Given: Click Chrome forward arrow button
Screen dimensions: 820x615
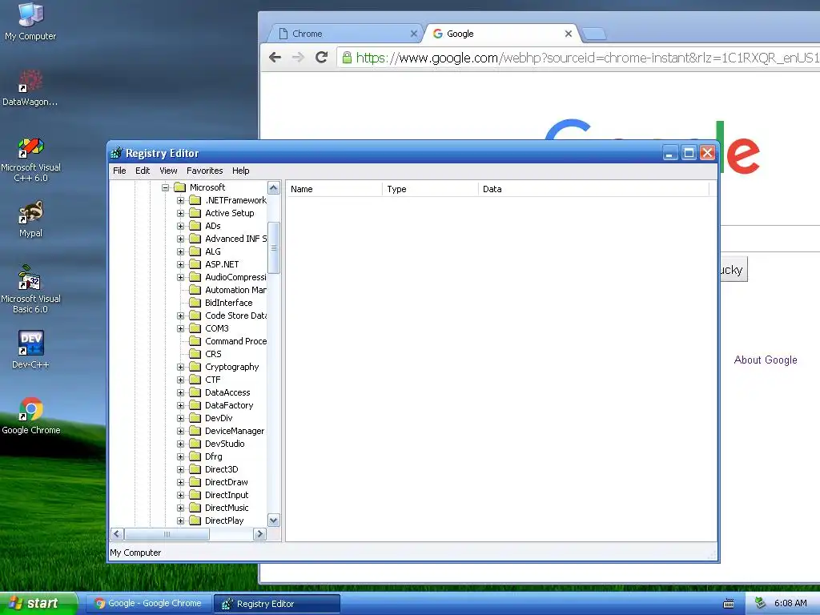Looking at the screenshot, I should point(298,58).
